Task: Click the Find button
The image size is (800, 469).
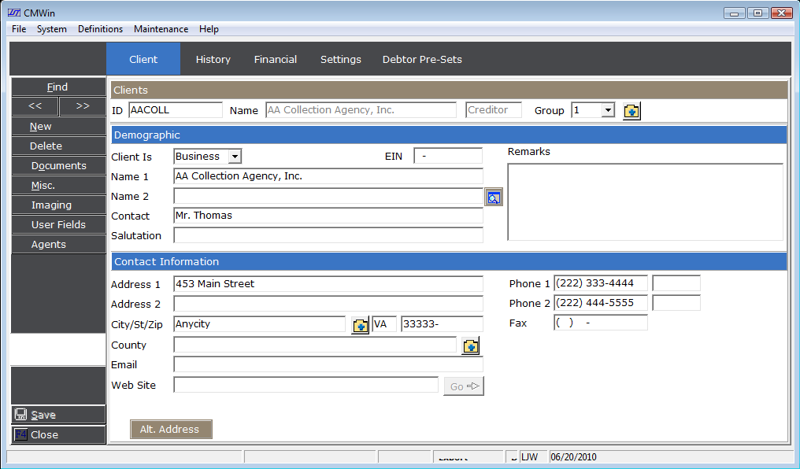Action: tap(57, 87)
